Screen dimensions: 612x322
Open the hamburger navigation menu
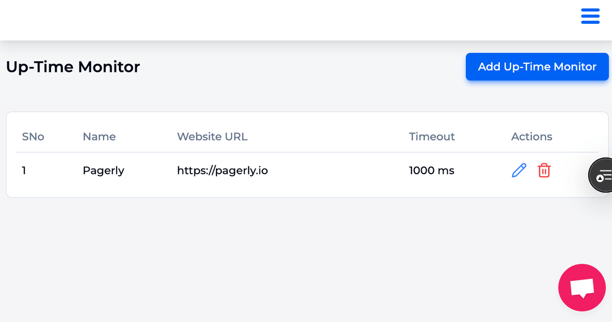click(x=590, y=16)
